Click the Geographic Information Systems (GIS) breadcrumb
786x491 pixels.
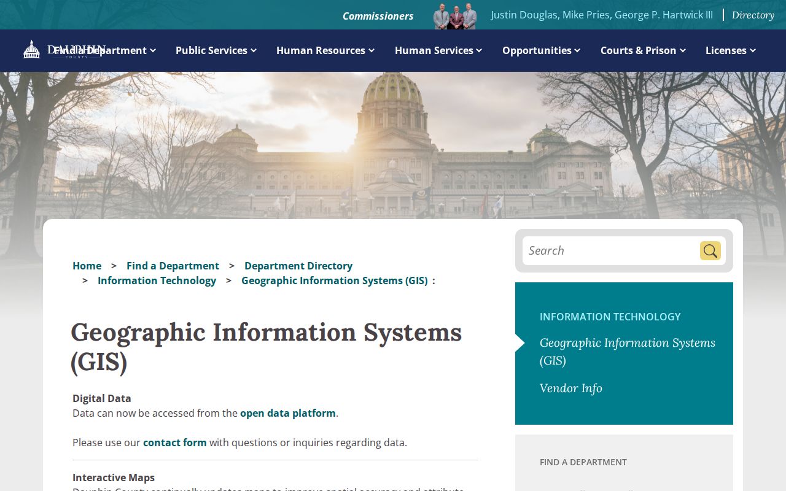point(334,280)
